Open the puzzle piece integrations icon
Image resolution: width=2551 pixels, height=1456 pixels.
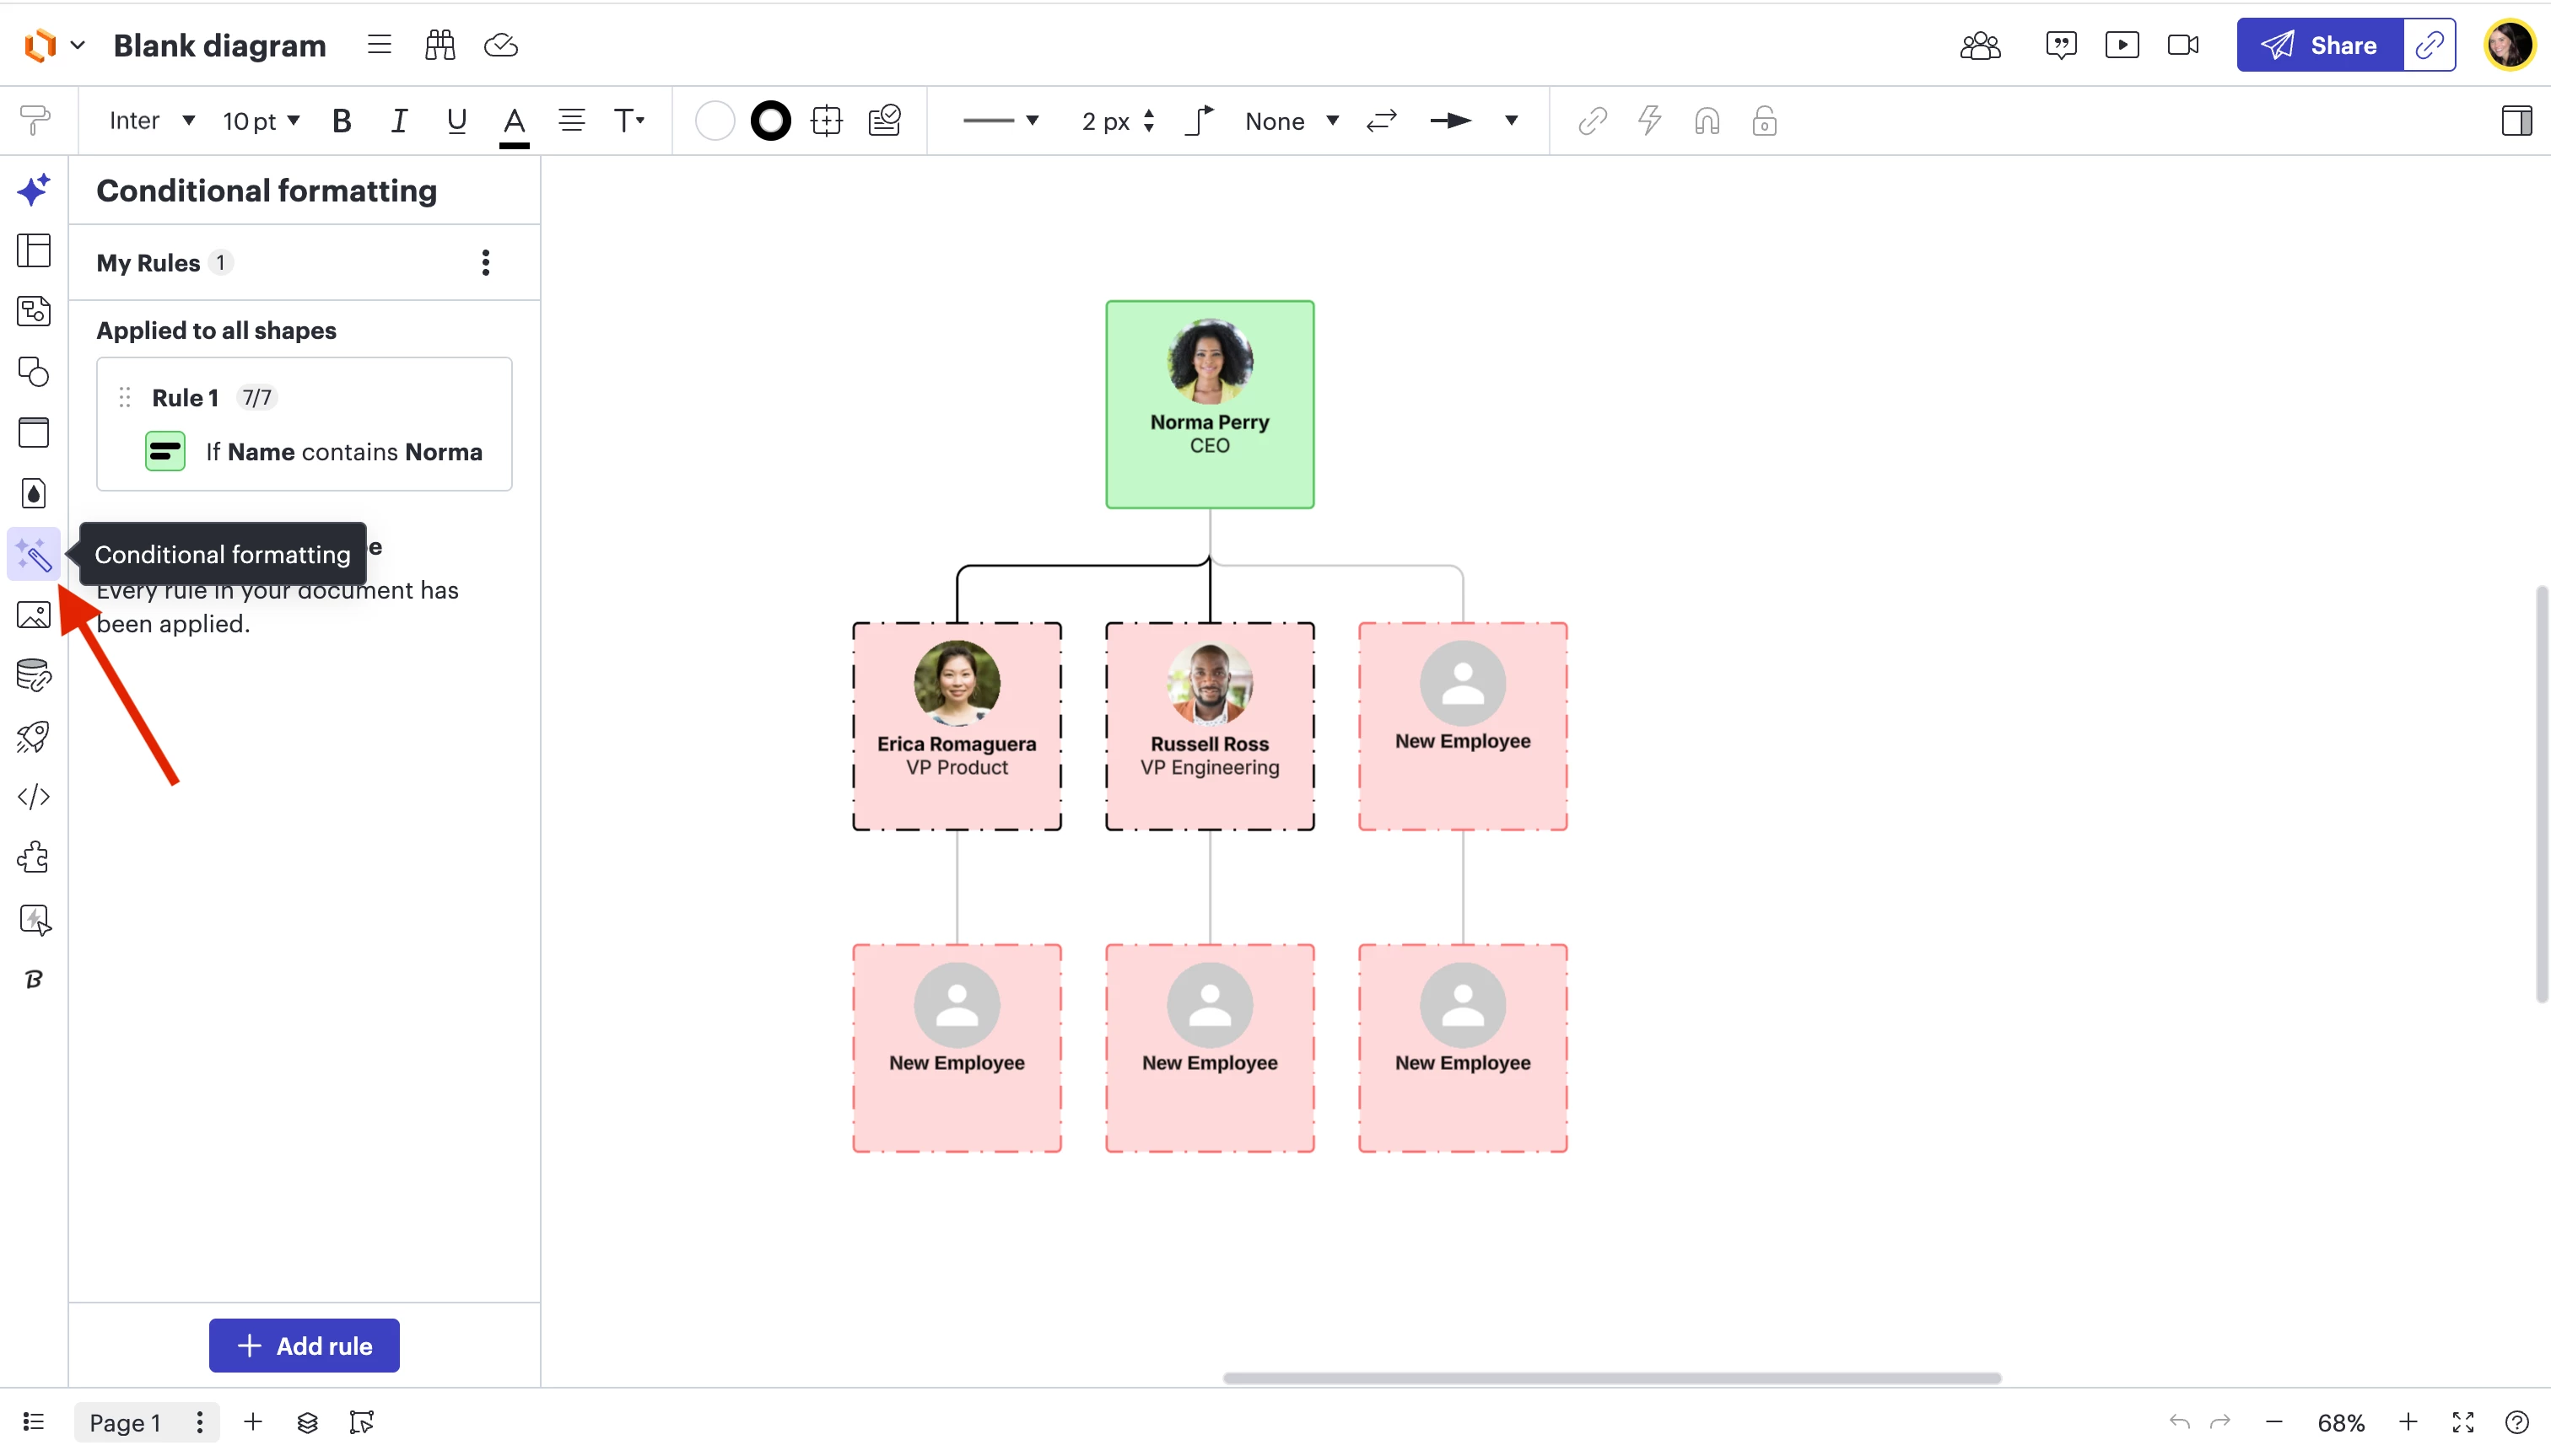tap(33, 858)
